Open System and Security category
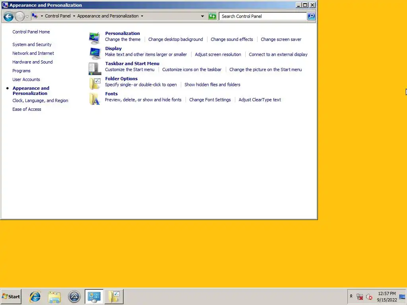The image size is (407, 305). 32,44
